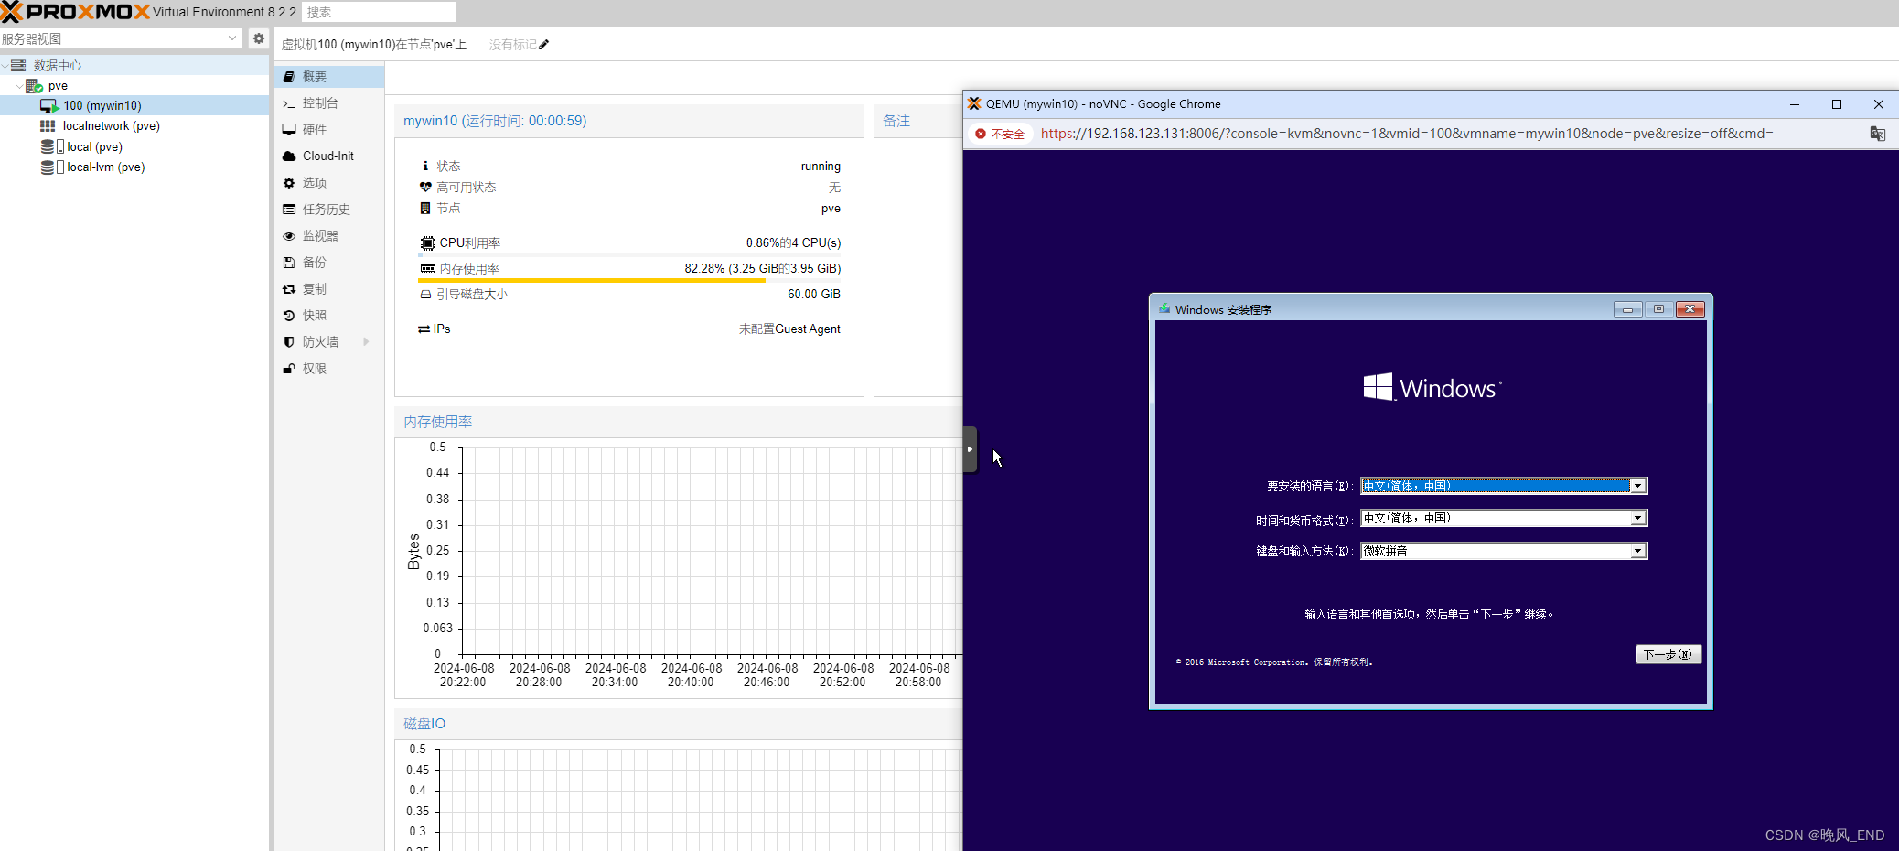Close the Windows 安装程序 dialog

tap(1690, 309)
